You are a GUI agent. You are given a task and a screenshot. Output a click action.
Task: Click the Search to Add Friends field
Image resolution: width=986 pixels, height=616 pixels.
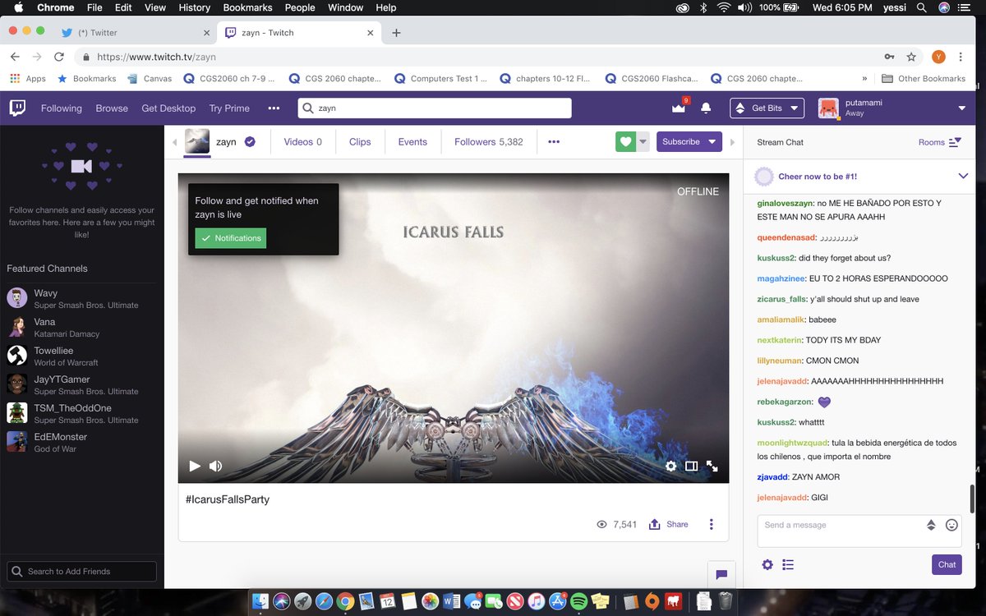(x=81, y=571)
